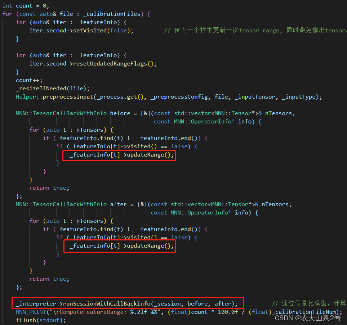The height and width of the screenshot is (325, 347).
Task: Click the '_resizeIfNeeded(file);' call
Action: [53, 89]
